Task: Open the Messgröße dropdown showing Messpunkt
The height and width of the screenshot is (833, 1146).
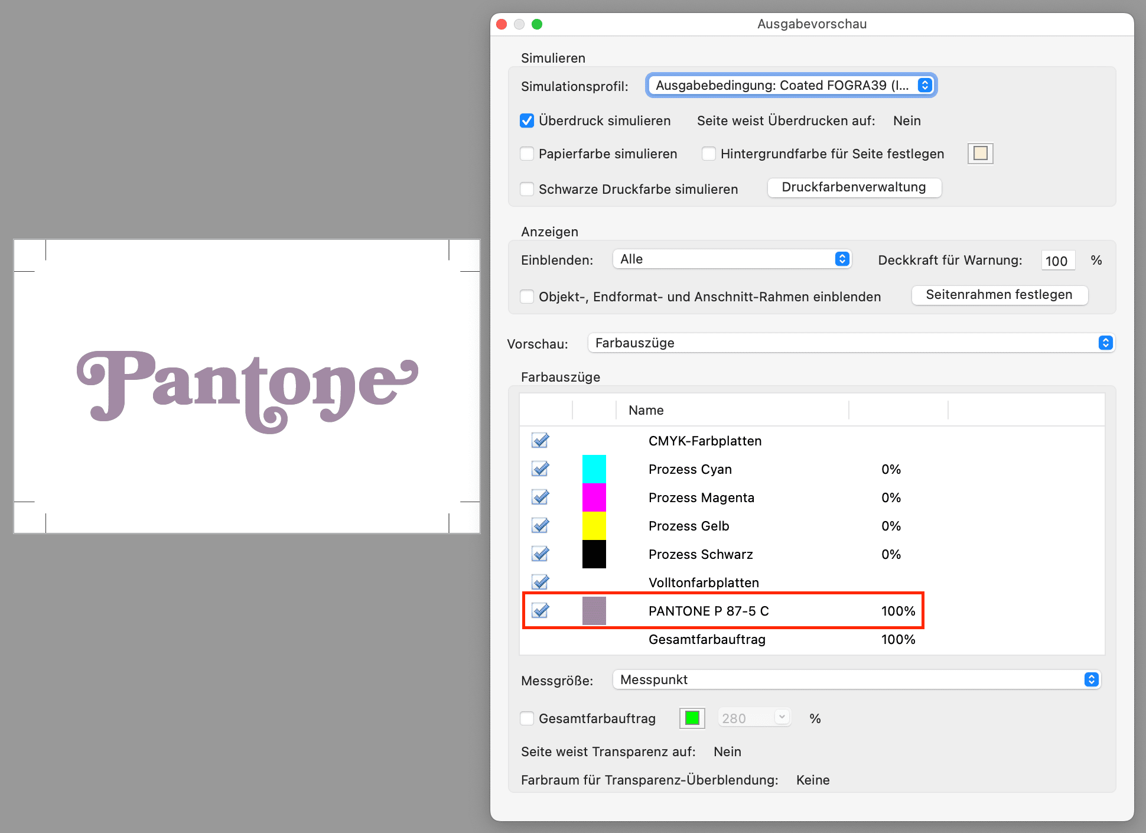Action: [857, 679]
